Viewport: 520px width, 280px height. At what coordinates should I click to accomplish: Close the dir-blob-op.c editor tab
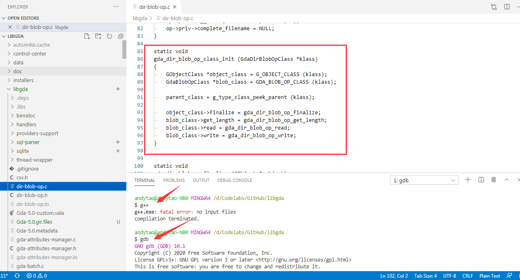coord(175,6)
